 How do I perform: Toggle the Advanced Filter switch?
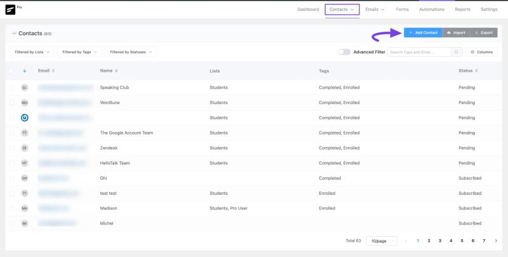click(344, 52)
